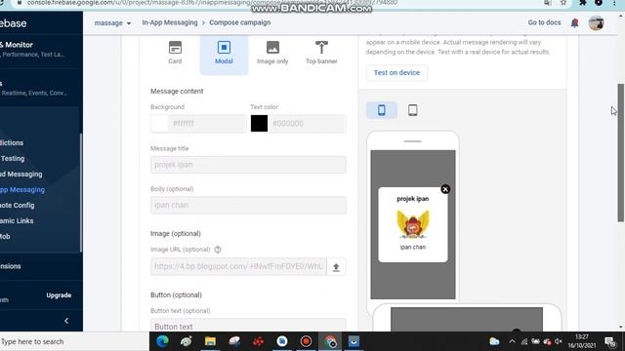
Task: Open Remote Config in the sidebar
Action: click(x=18, y=206)
